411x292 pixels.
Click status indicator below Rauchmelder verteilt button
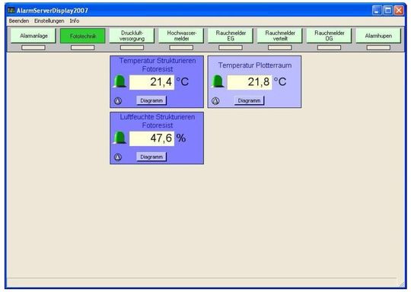point(279,47)
